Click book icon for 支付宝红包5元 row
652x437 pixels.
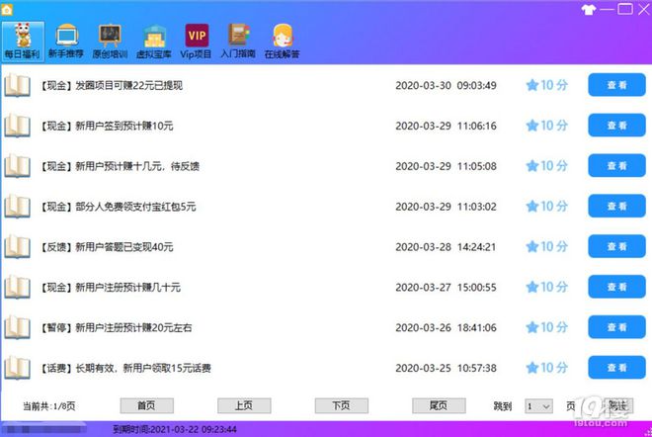coord(17,207)
